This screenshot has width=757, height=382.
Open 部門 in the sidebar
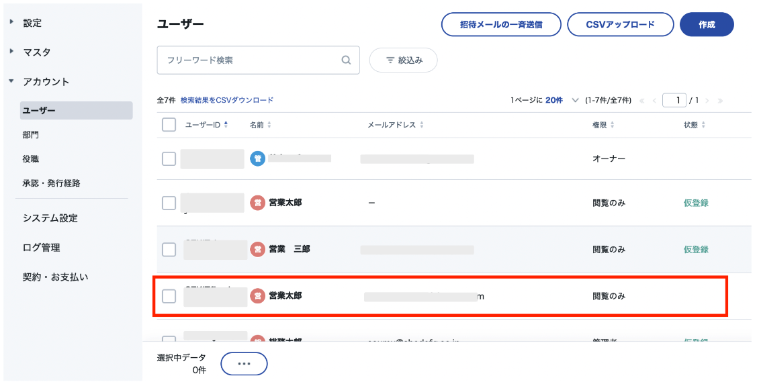[30, 135]
